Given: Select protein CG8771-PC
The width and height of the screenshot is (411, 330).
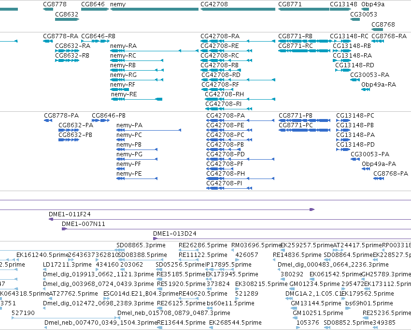Looking at the screenshot, I should tap(296, 125).
